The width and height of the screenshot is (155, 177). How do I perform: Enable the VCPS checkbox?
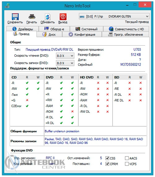click(x=127, y=164)
